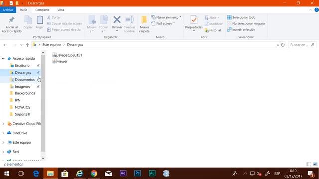319x179 pixels.
Task: Click the Cambiar nombre icon
Action: (x=129, y=20)
